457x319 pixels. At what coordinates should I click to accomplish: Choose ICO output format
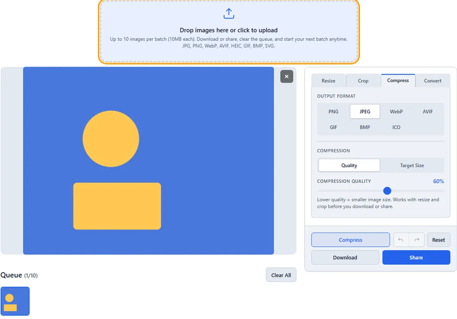(396, 127)
